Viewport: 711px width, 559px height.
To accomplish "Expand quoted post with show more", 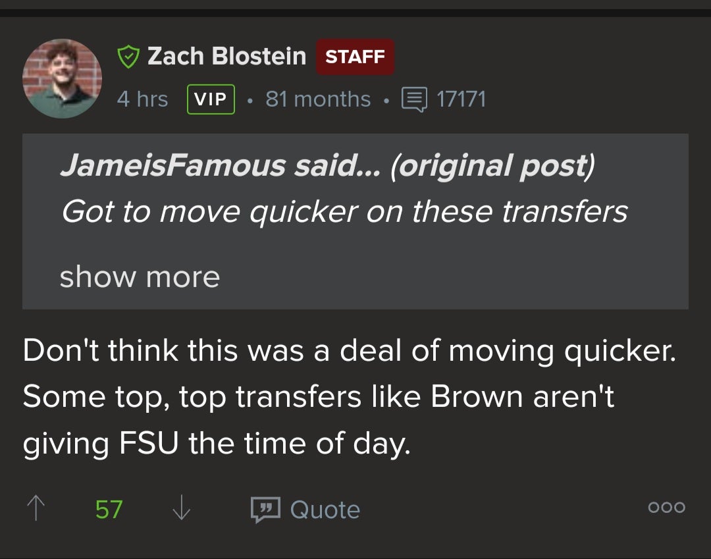I will click(x=140, y=277).
